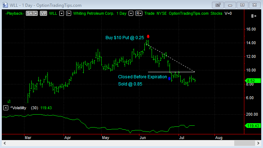The height and width of the screenshot is (148, 263).
Task: Click the pop-out window button in title bar
Action: [x=218, y=5]
